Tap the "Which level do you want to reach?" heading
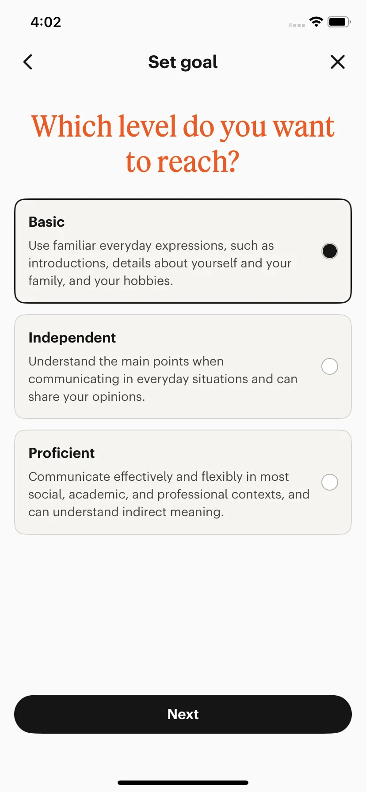The width and height of the screenshot is (366, 792). [183, 144]
